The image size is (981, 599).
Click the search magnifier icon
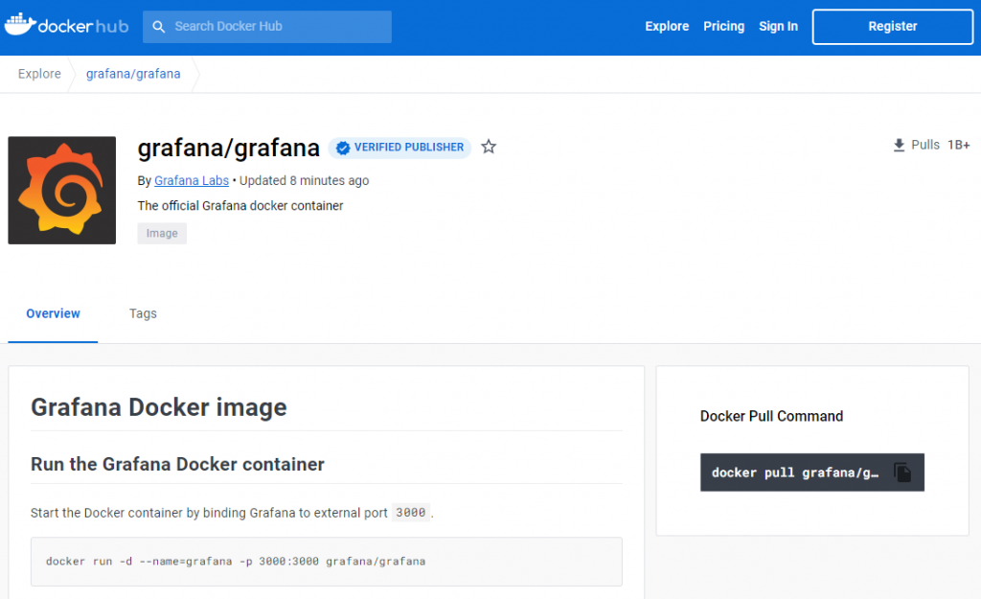click(159, 27)
